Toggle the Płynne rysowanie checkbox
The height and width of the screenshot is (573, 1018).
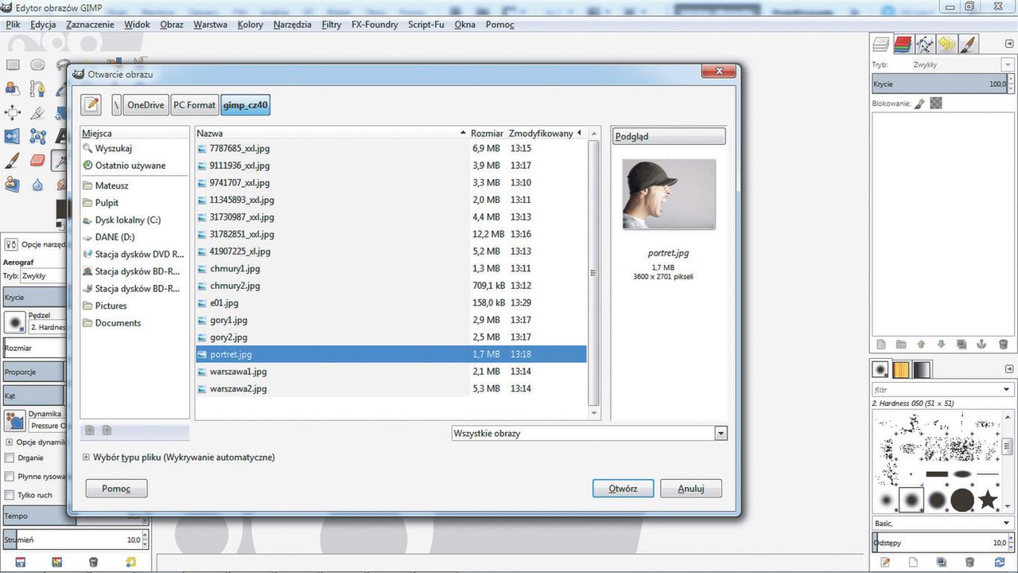pyautogui.click(x=10, y=477)
